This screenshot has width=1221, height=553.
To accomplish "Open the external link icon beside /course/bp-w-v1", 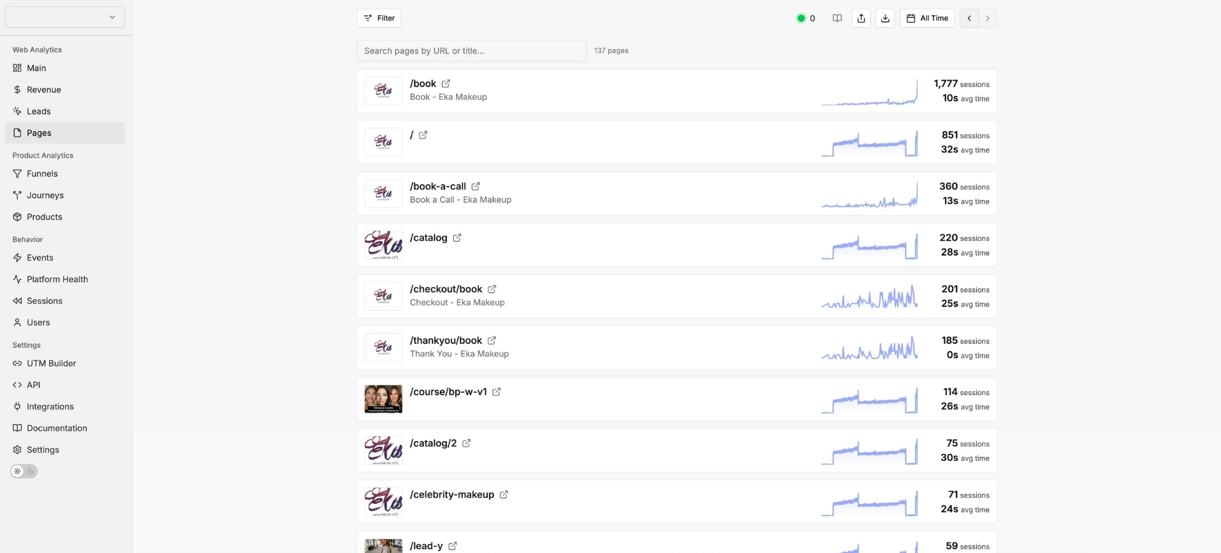I will [x=497, y=392].
